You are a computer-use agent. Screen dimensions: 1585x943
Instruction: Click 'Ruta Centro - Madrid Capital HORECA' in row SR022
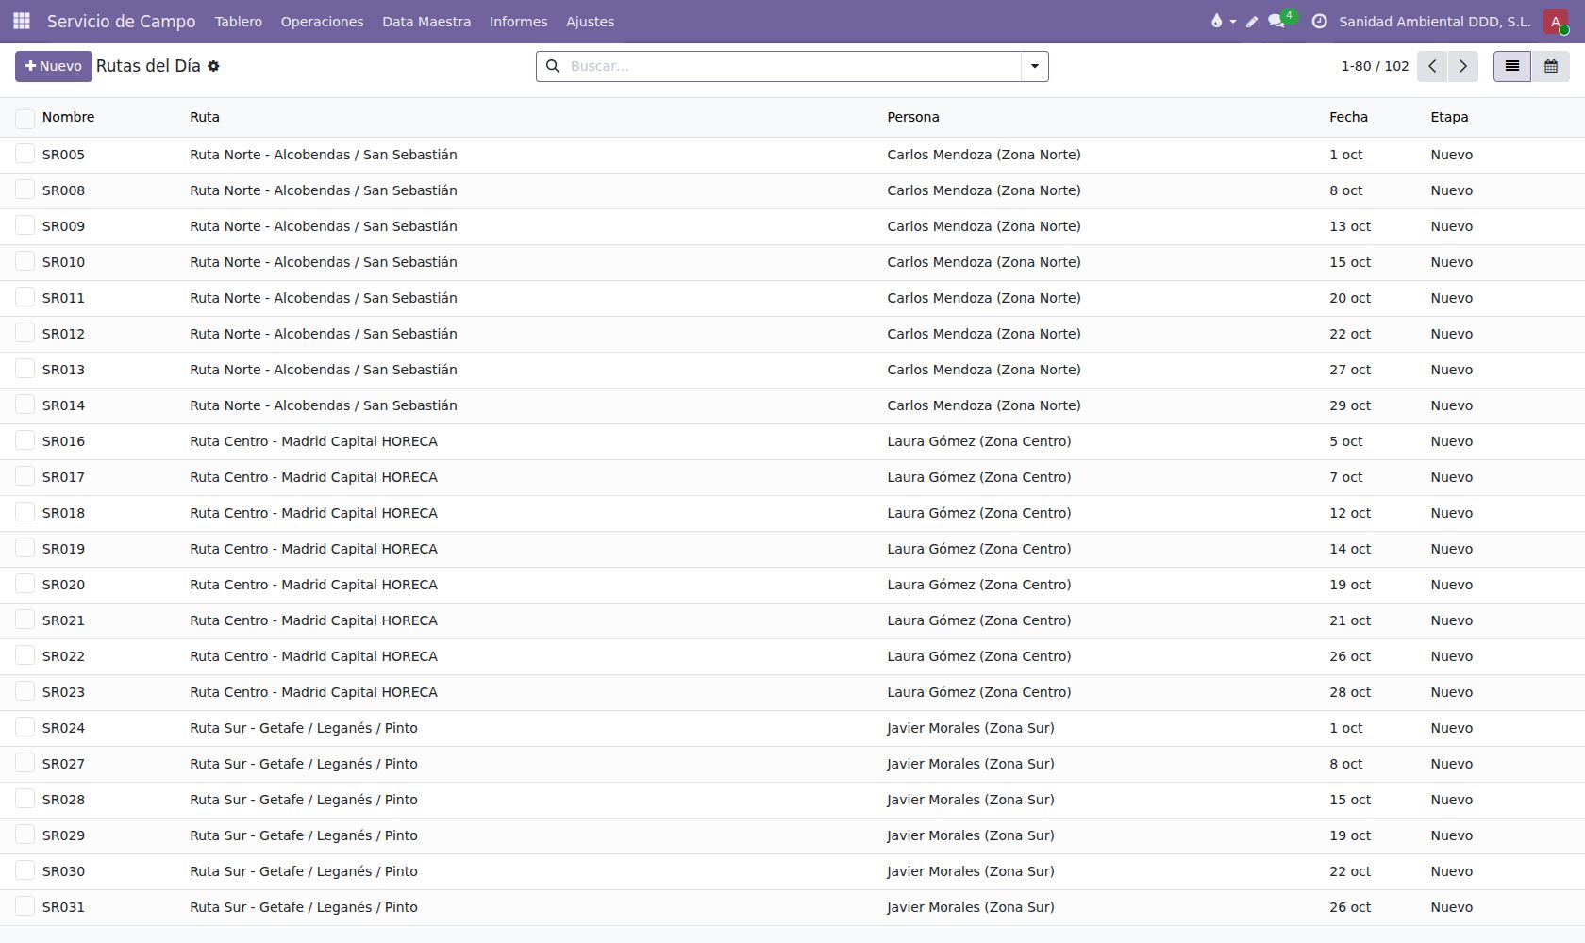click(313, 656)
